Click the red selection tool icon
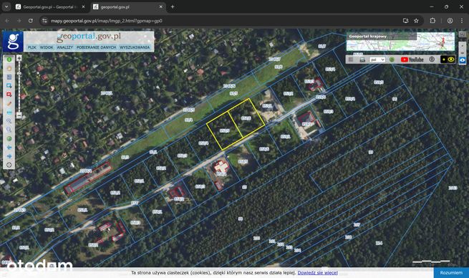This screenshot has height=278, width=469. tap(9, 95)
